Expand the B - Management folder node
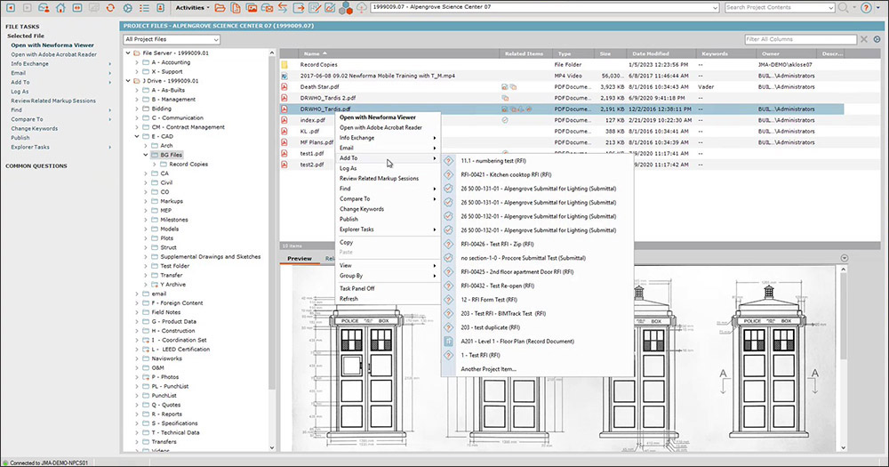The width and height of the screenshot is (889, 467). [x=137, y=100]
